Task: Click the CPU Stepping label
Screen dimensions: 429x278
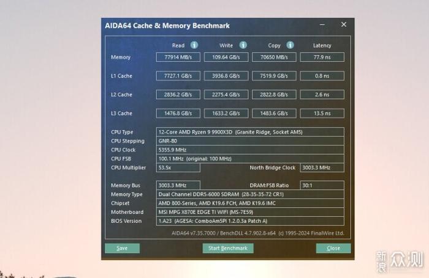Action: tap(127, 141)
